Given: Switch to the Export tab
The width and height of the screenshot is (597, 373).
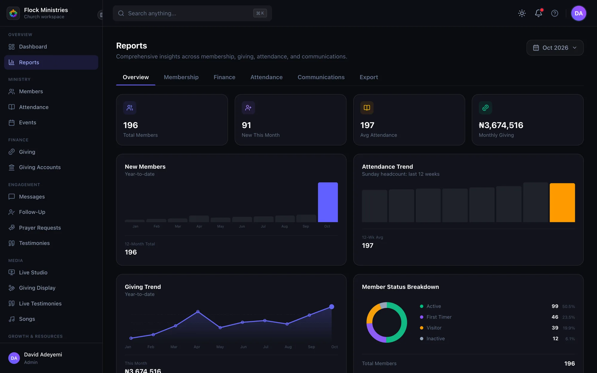Looking at the screenshot, I should (x=369, y=77).
